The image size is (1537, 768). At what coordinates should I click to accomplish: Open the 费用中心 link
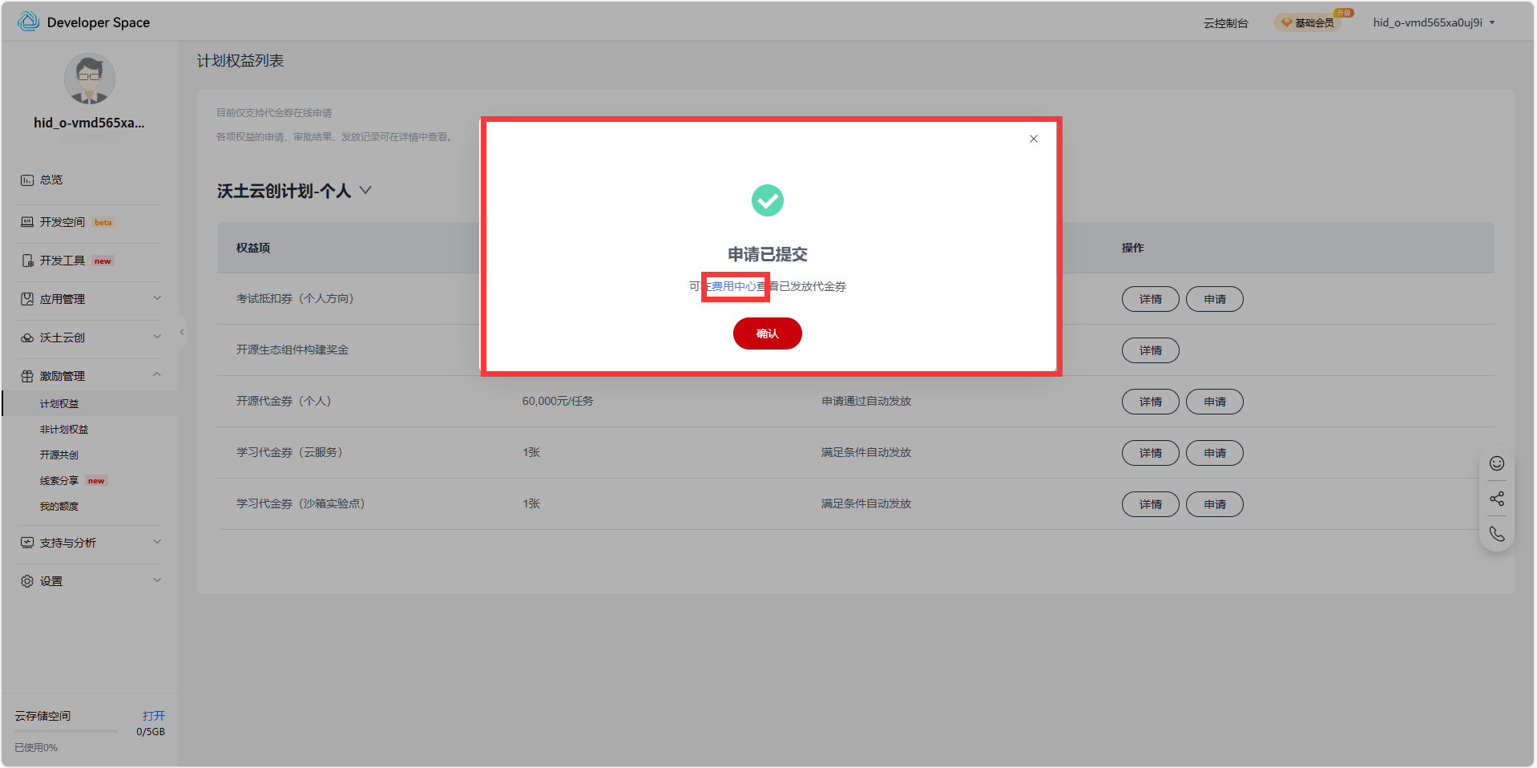coord(733,286)
